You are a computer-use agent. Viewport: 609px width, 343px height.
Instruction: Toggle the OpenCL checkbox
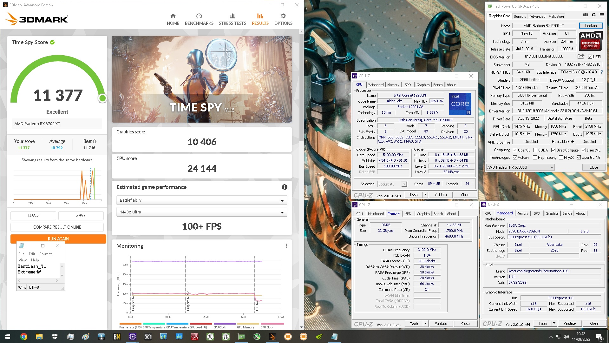(x=515, y=150)
